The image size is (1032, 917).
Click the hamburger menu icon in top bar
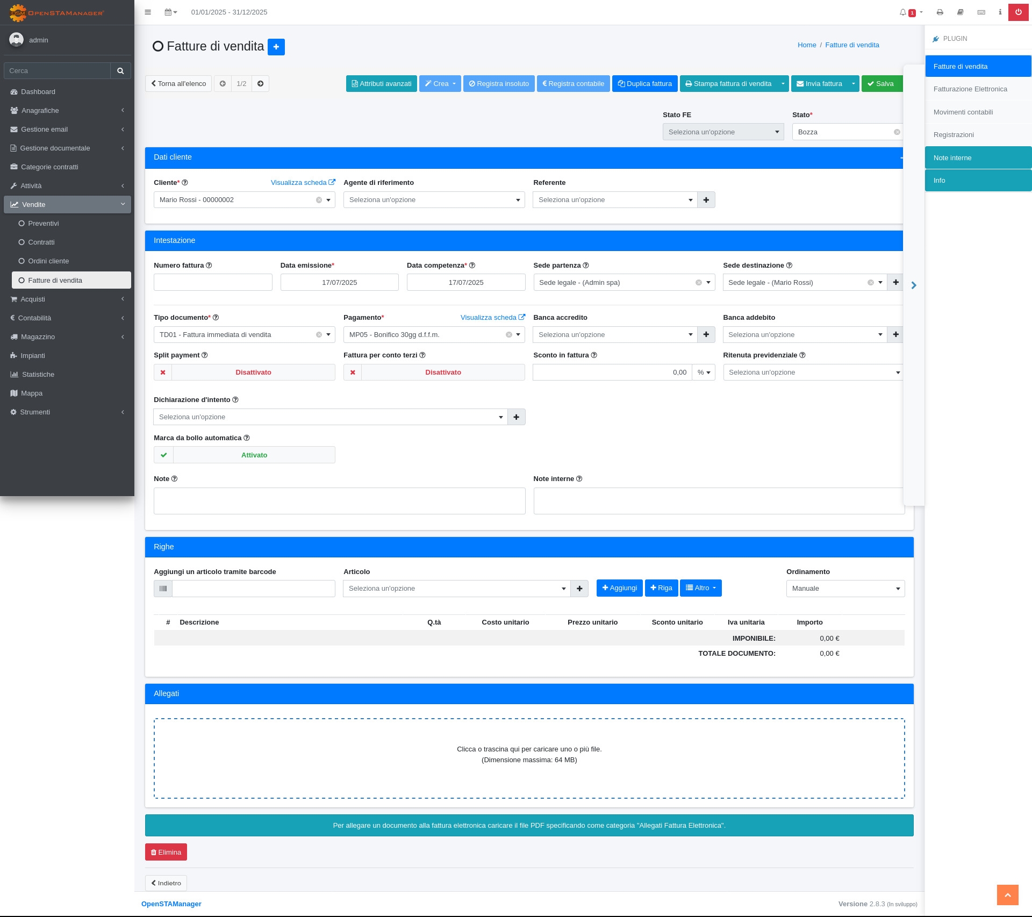[x=148, y=12]
